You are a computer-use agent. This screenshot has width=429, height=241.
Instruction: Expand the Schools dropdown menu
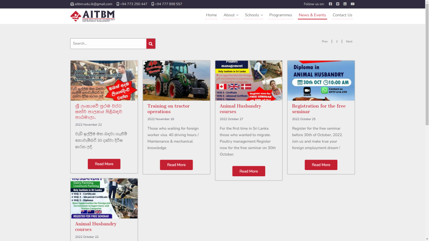[253, 15]
